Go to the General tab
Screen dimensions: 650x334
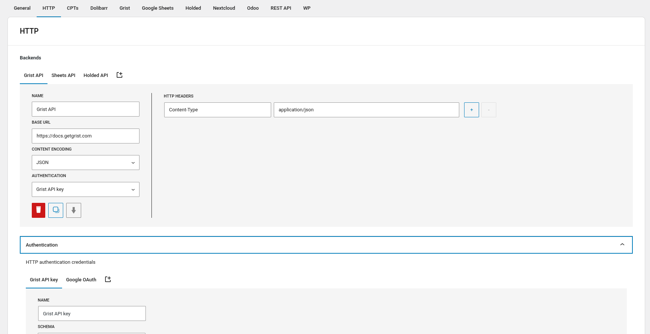22,8
